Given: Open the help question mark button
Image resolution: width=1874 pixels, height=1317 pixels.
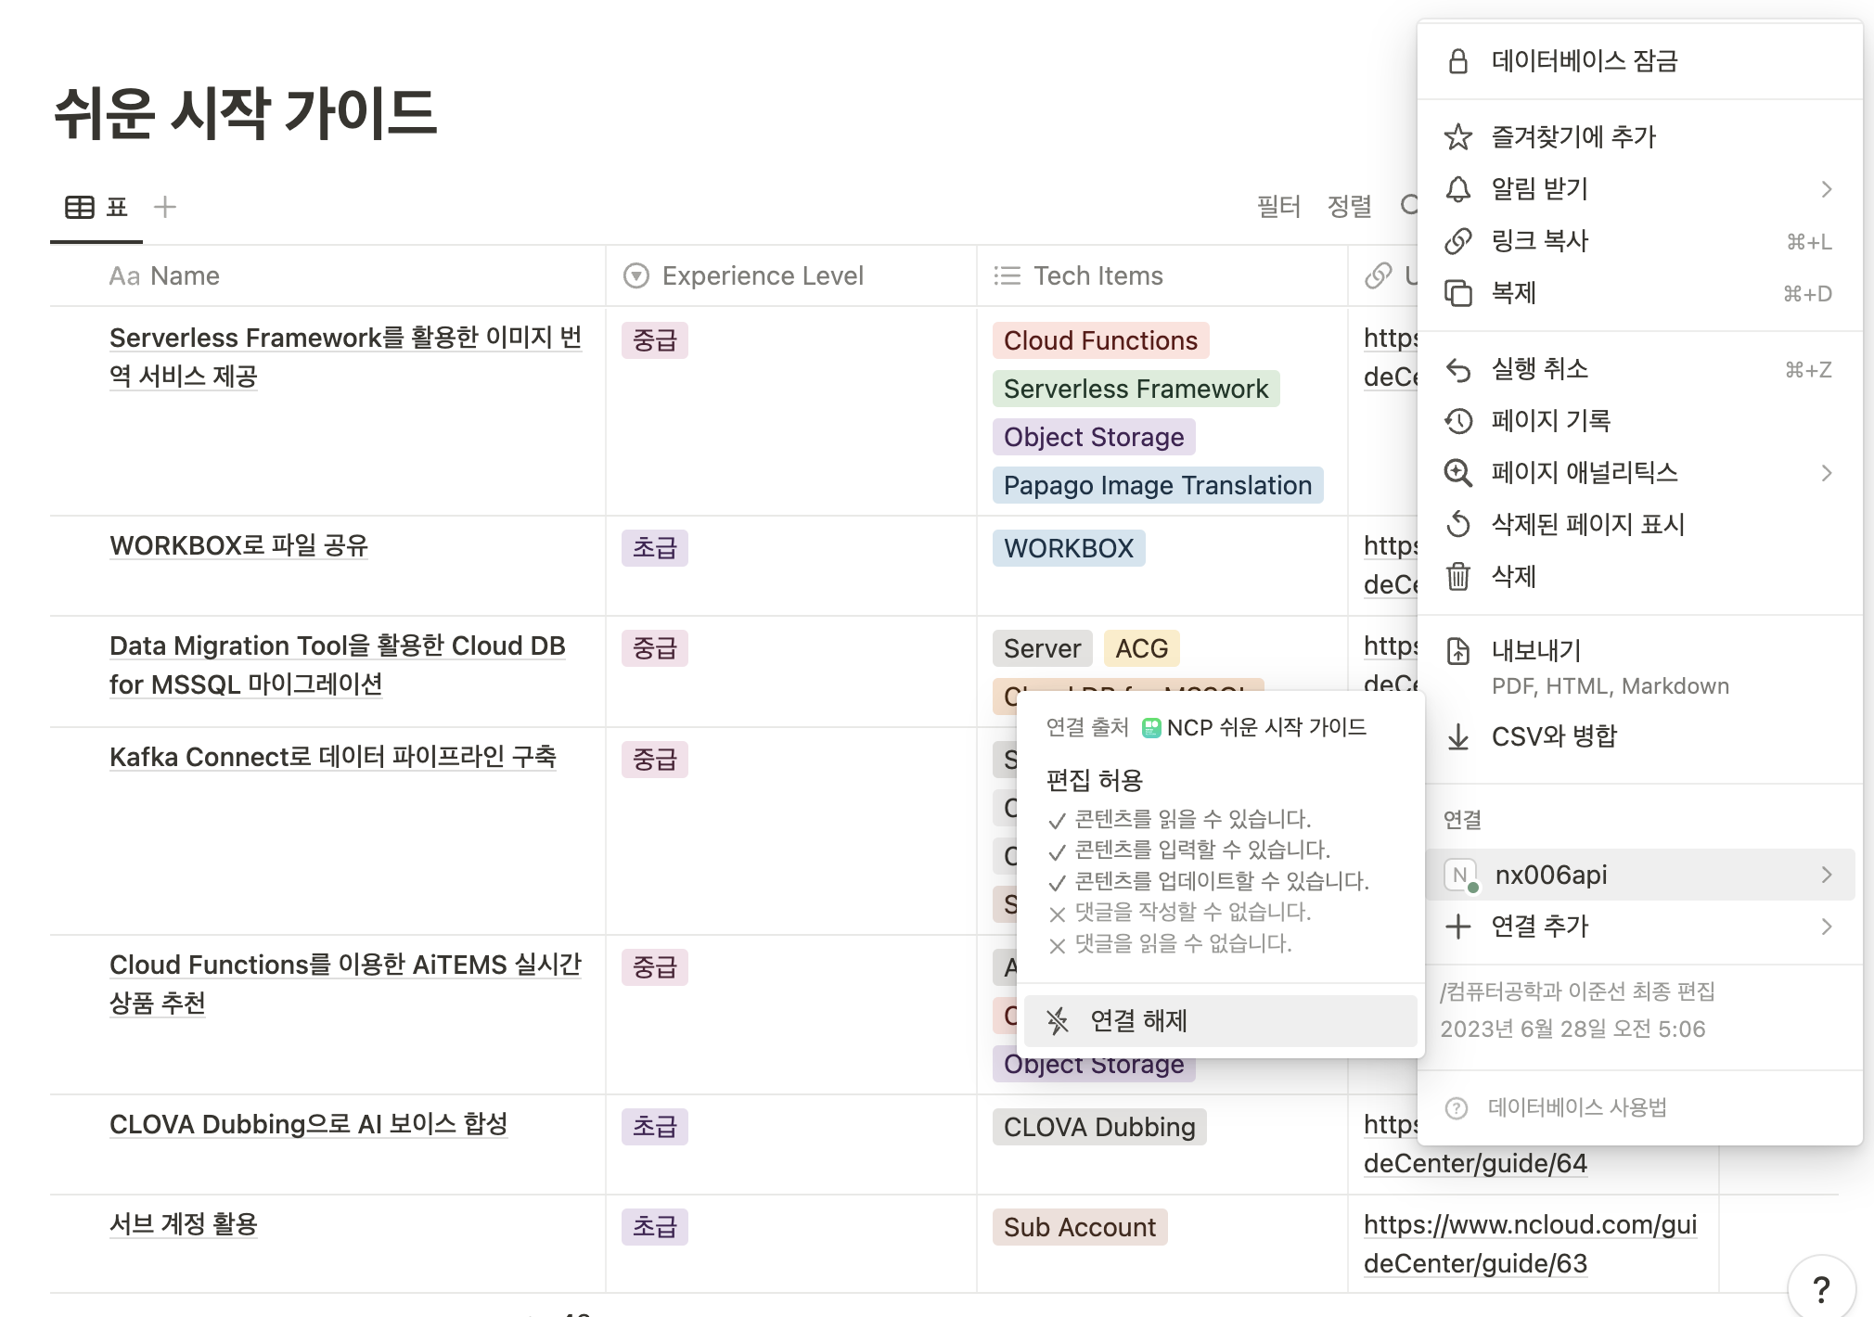Looking at the screenshot, I should tap(1820, 1288).
